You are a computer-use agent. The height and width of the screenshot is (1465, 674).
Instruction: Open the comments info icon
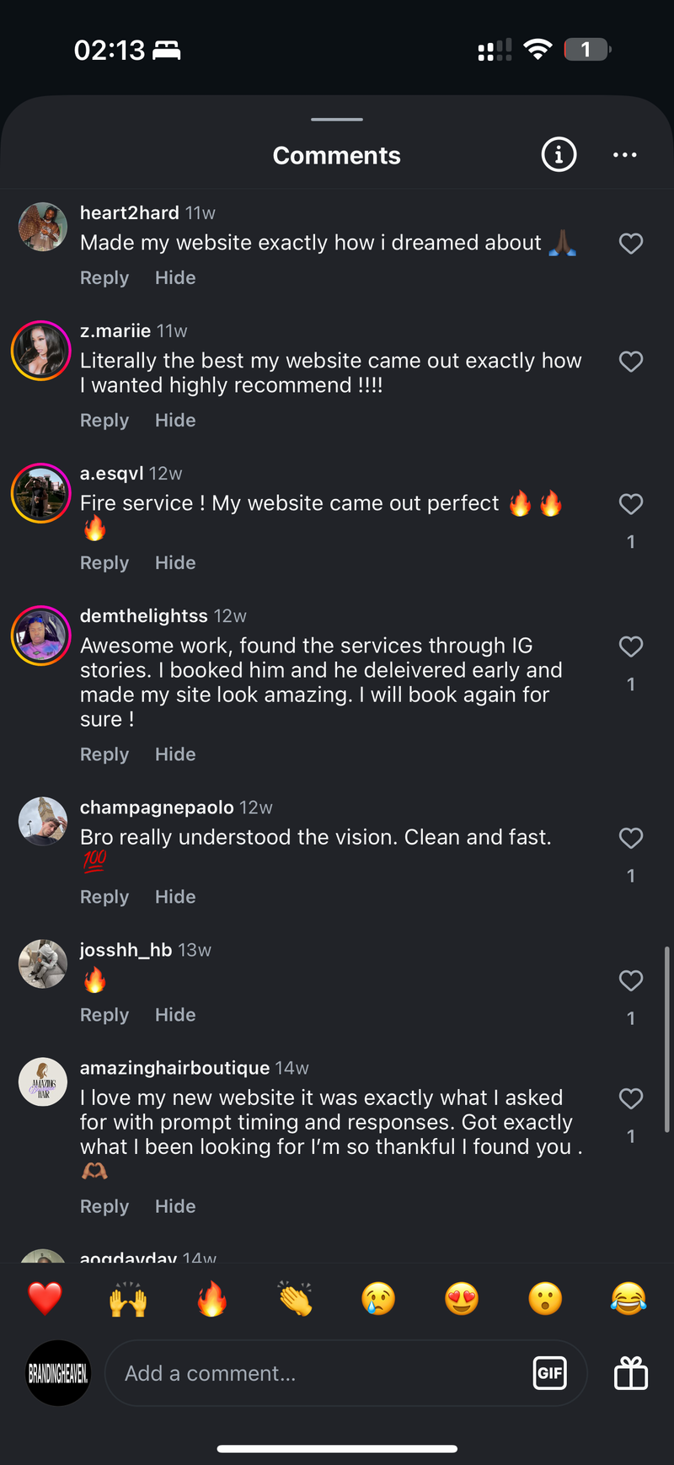(559, 155)
